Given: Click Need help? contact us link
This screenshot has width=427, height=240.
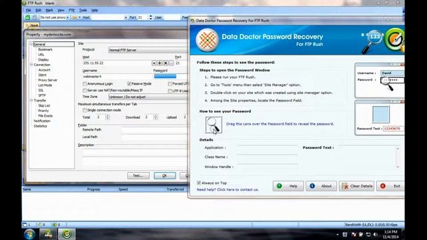Looking at the screenshot, I should (228, 189).
